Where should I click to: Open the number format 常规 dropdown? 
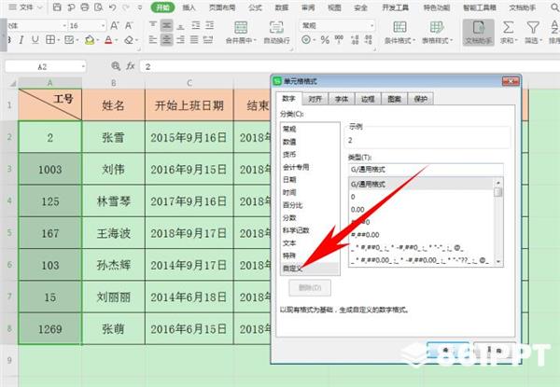pos(372,26)
